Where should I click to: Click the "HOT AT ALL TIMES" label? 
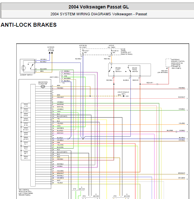(112, 46)
